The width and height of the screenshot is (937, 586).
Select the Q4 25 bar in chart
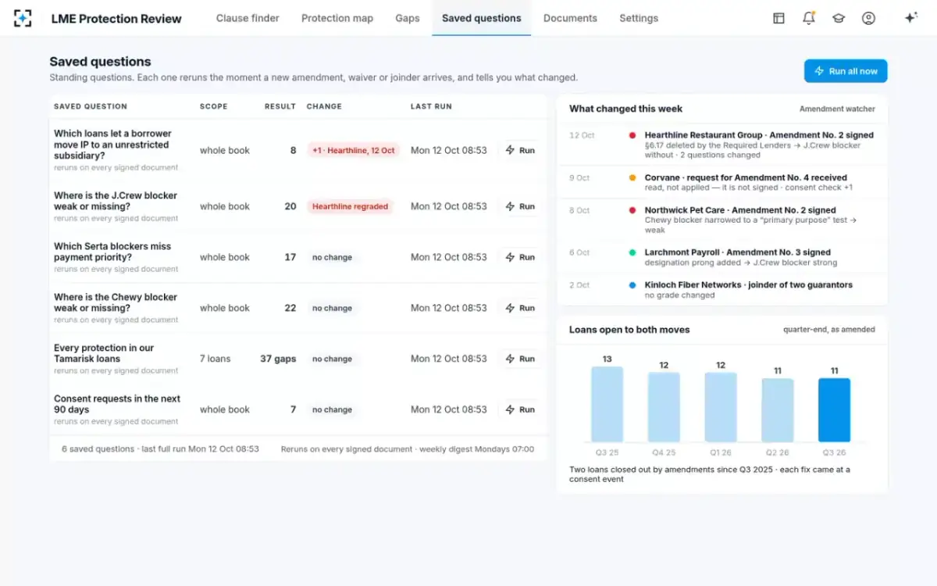coord(664,407)
